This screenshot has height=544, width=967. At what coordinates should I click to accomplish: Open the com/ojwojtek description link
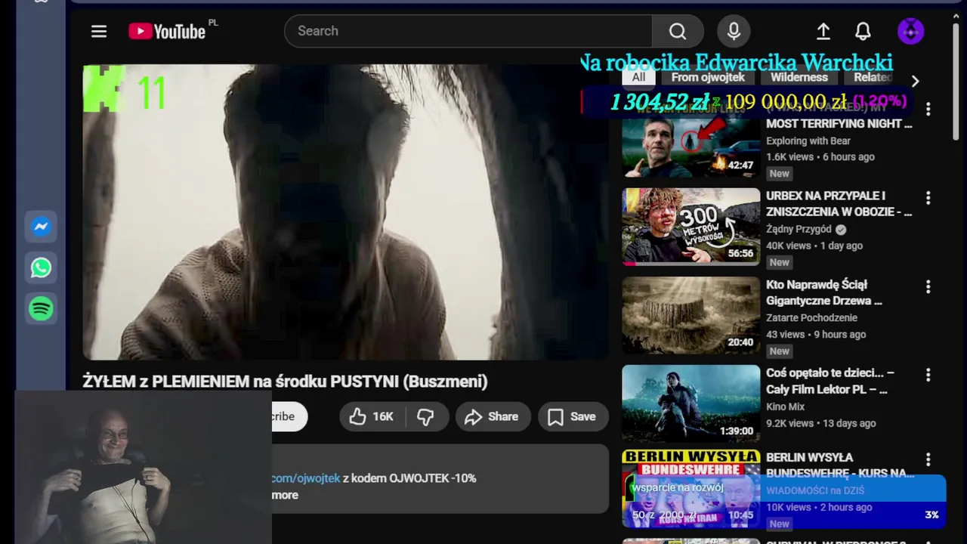[306, 478]
